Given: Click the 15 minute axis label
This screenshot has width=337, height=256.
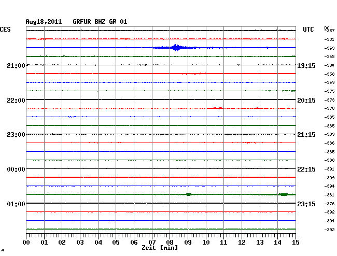Looking at the screenshot, I should click(296, 243).
